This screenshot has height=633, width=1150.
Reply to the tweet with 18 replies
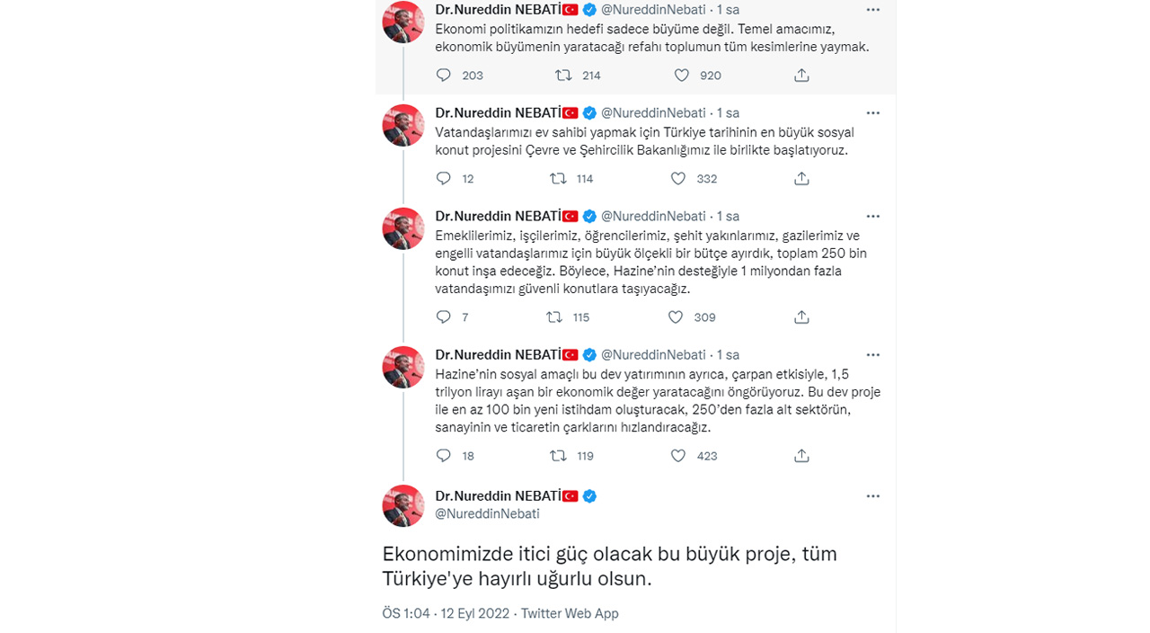coord(442,456)
